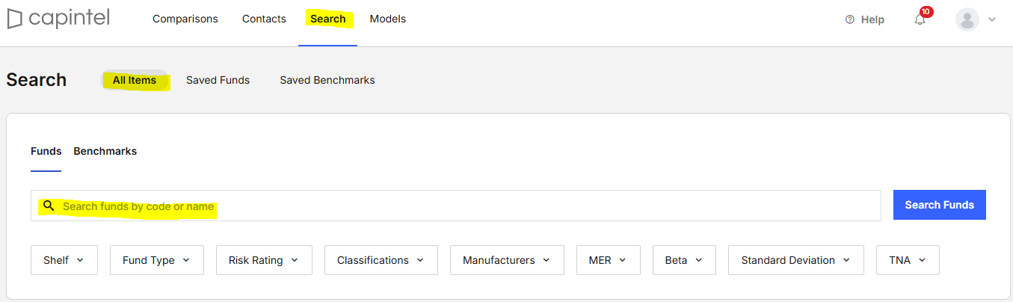
Task: Expand the account menu chevron
Action: click(992, 19)
